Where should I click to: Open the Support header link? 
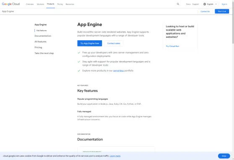[x=195, y=4]
